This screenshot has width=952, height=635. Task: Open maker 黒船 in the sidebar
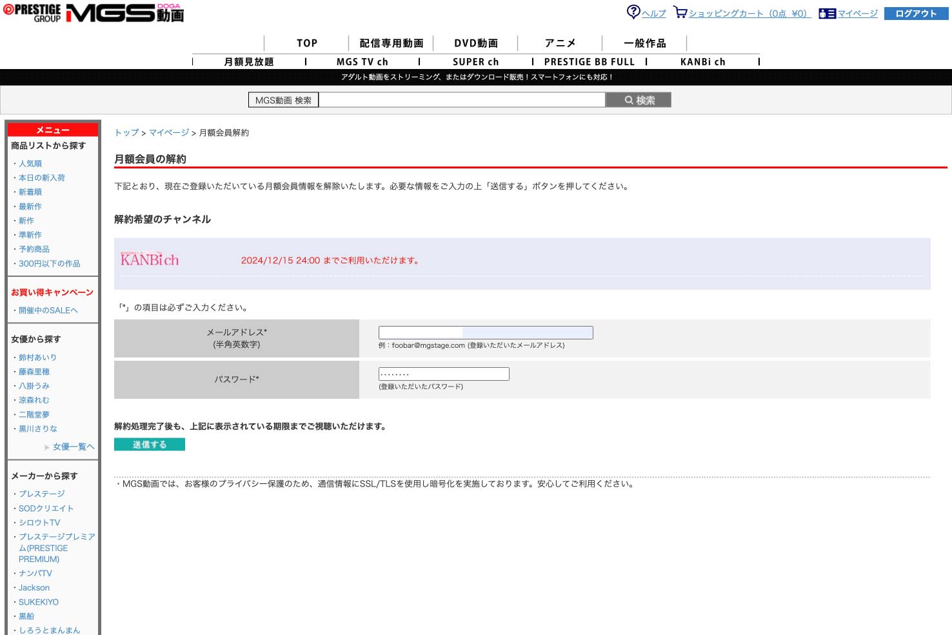click(26, 616)
